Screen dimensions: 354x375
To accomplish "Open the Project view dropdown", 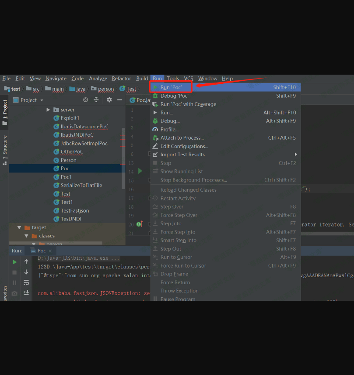I will click(42, 100).
